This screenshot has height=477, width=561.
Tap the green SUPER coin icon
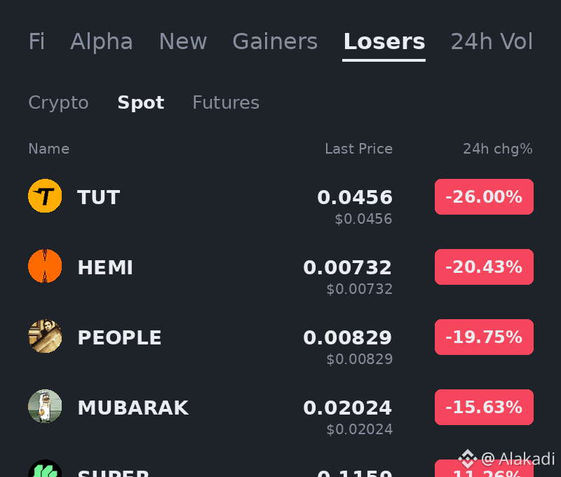pyautogui.click(x=45, y=469)
